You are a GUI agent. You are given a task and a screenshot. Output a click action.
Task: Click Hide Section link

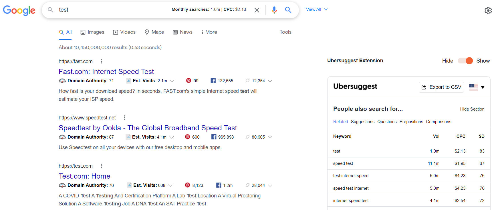click(472, 109)
